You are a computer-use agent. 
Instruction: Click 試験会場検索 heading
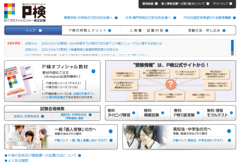click(x=52, y=109)
